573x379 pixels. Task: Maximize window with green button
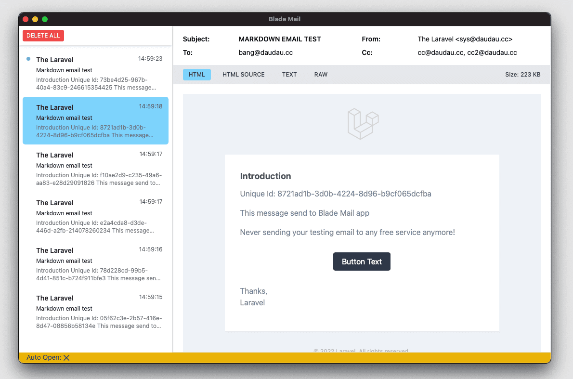pos(45,19)
